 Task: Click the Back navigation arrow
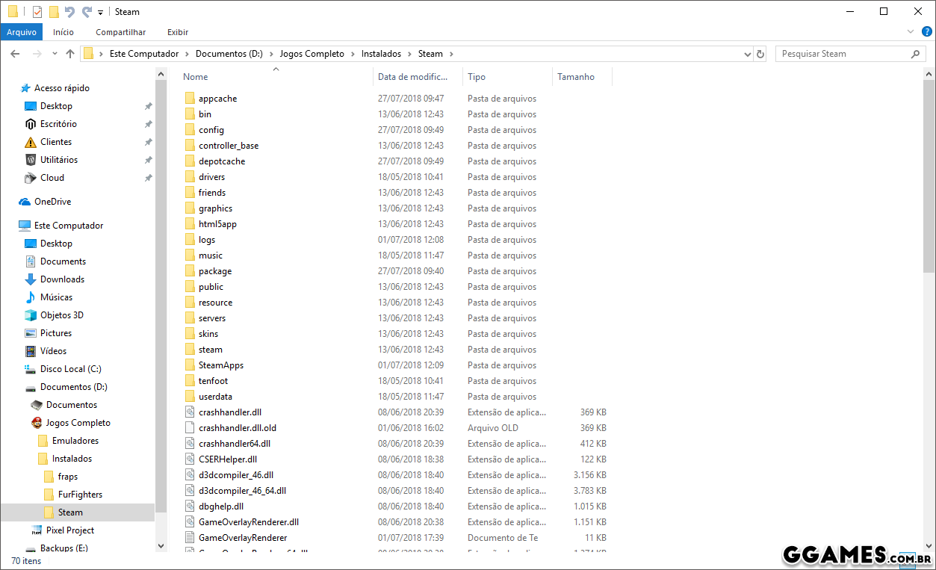coord(15,54)
